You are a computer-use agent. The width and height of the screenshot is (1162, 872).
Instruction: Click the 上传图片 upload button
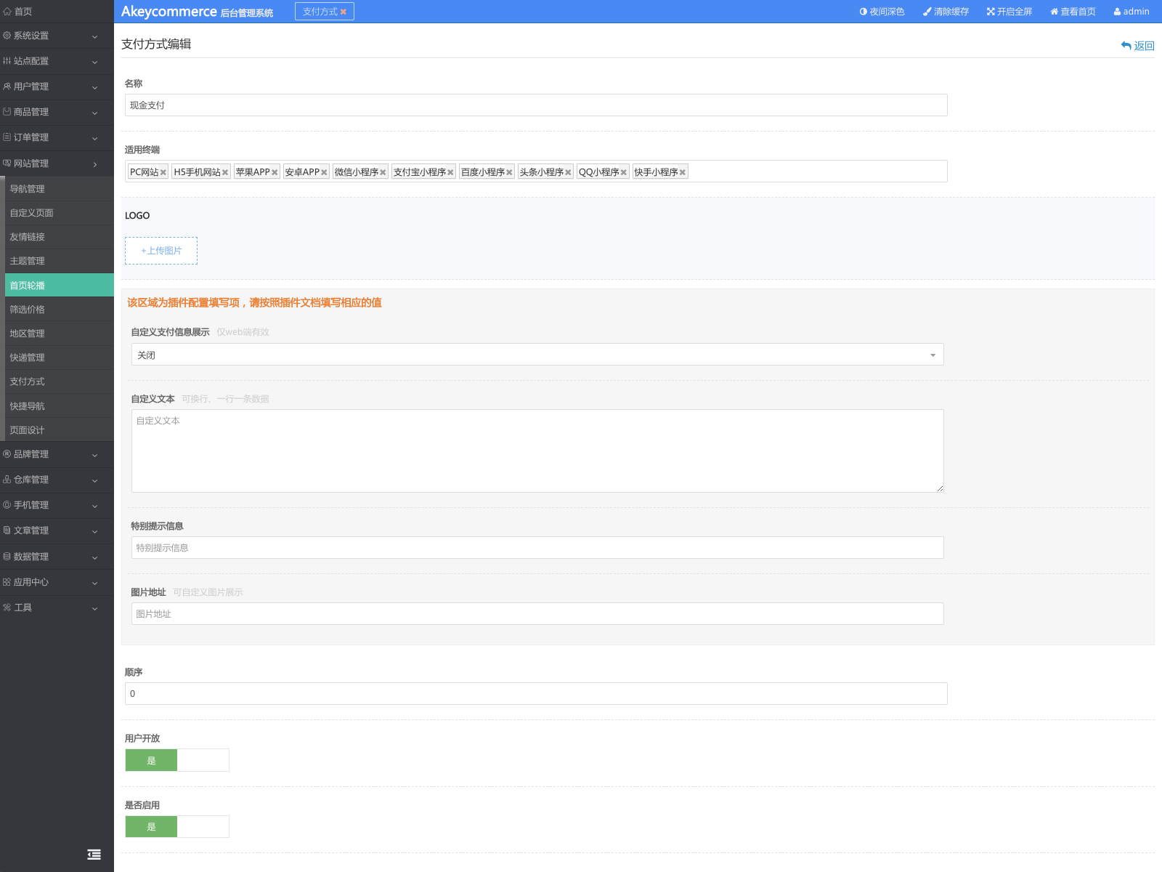pyautogui.click(x=161, y=251)
